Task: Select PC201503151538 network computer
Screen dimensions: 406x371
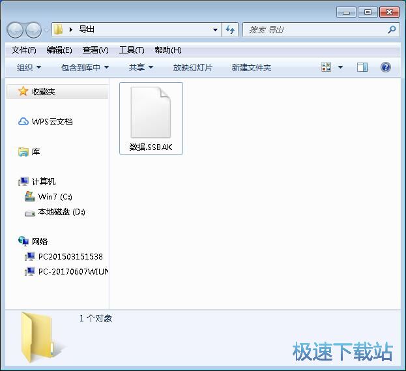Action: coord(70,257)
